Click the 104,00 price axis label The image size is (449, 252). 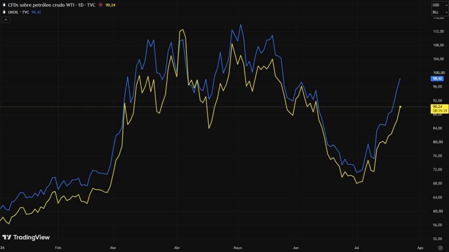438,59
